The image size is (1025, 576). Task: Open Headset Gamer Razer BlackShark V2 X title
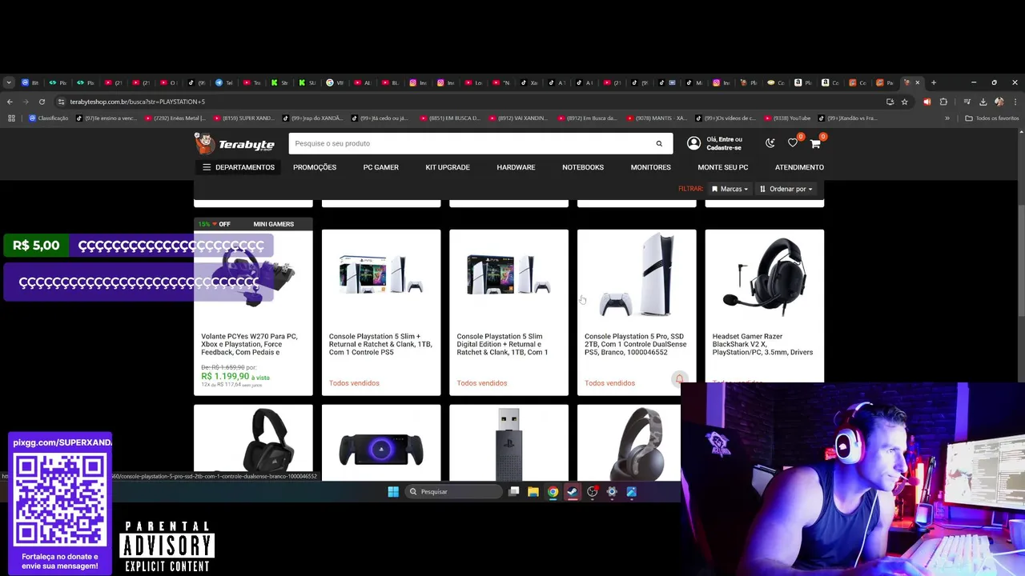click(x=764, y=344)
